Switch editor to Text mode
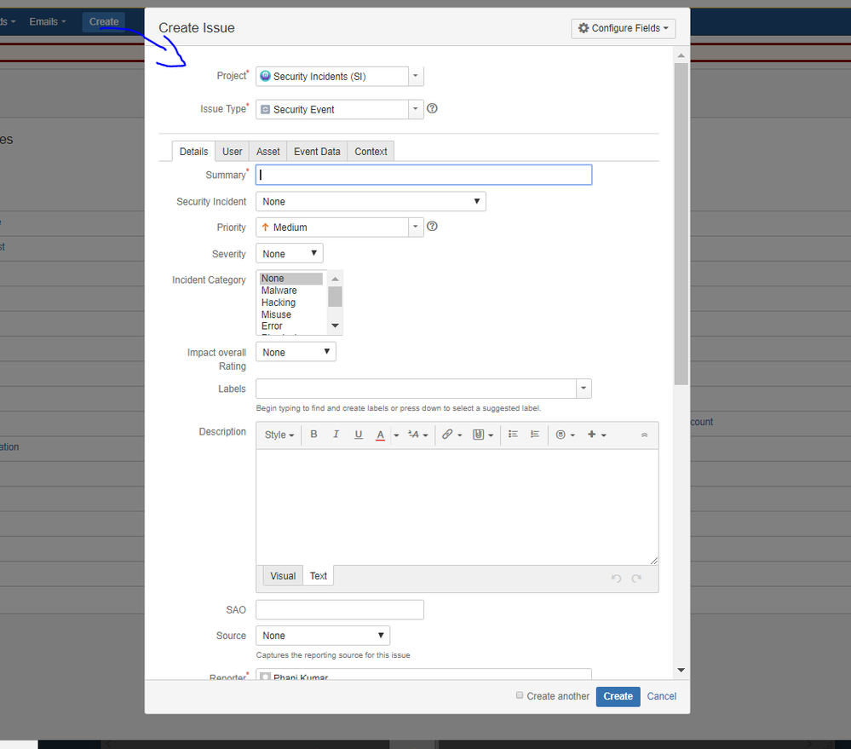Screen dimensions: 851x749 pos(318,576)
